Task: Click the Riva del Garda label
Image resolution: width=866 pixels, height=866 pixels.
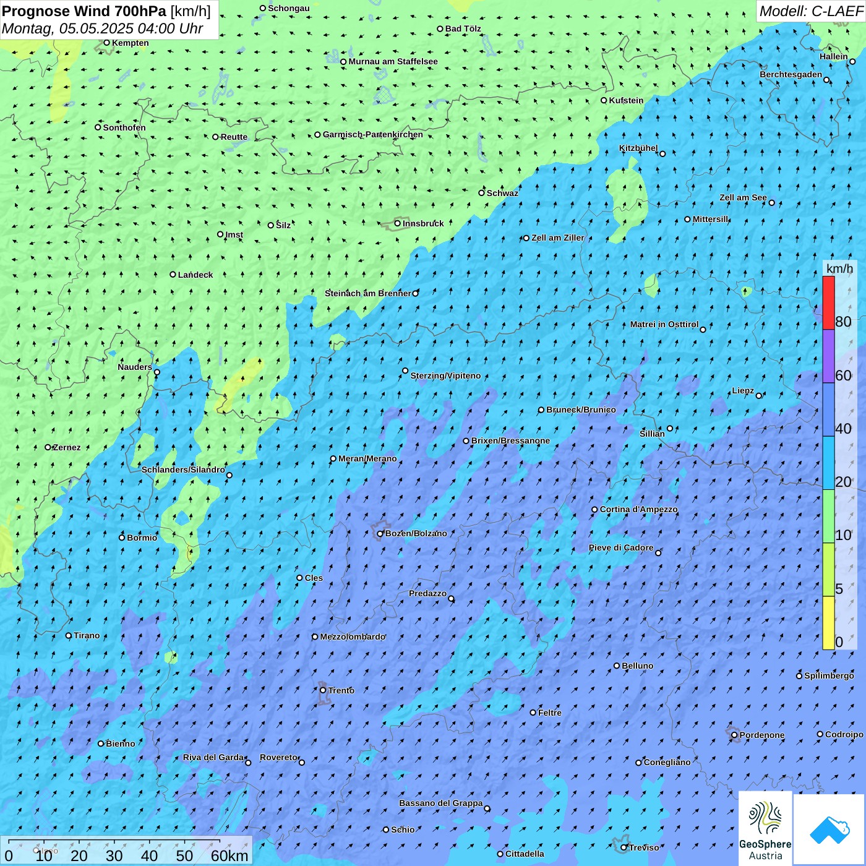Action: [213, 757]
